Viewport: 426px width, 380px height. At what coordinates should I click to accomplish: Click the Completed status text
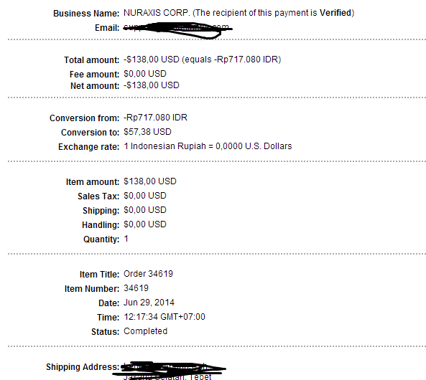[145, 331]
